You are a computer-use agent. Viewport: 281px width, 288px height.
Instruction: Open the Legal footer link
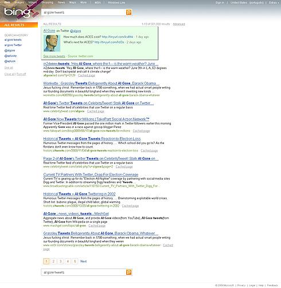pyautogui.click(x=252, y=285)
